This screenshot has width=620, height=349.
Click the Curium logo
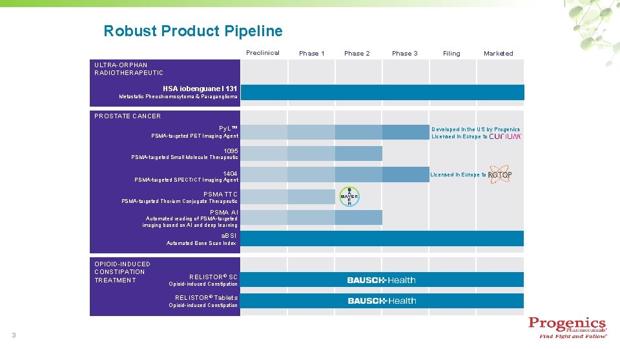pyautogui.click(x=505, y=136)
